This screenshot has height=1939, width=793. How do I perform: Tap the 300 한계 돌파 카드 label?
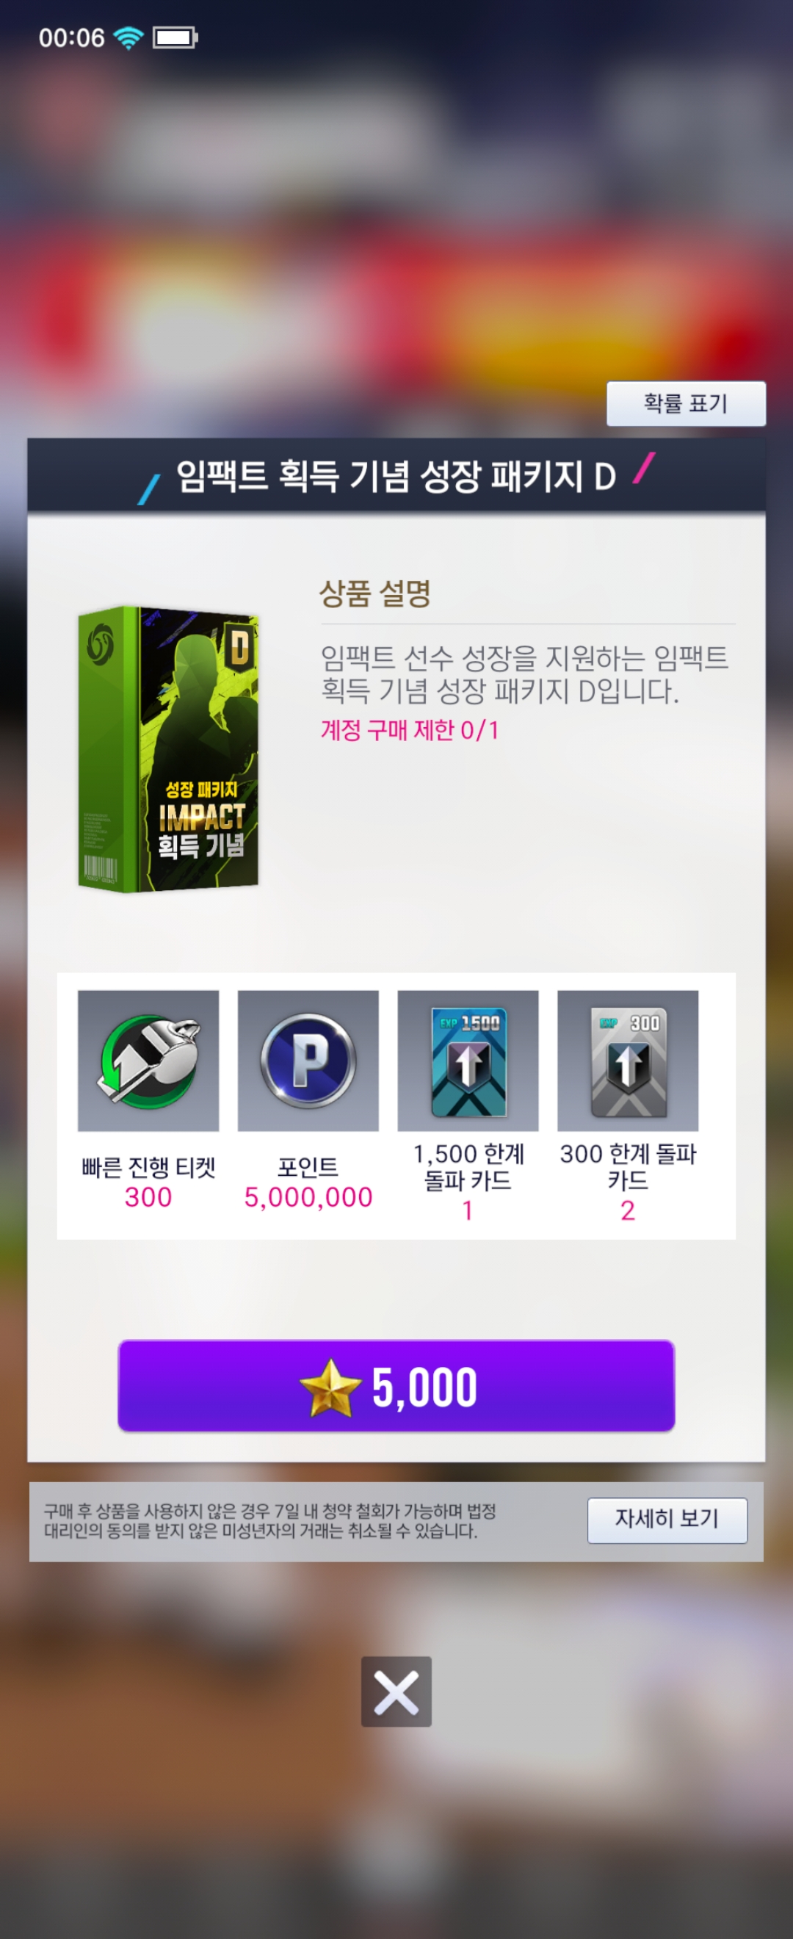(x=628, y=1168)
